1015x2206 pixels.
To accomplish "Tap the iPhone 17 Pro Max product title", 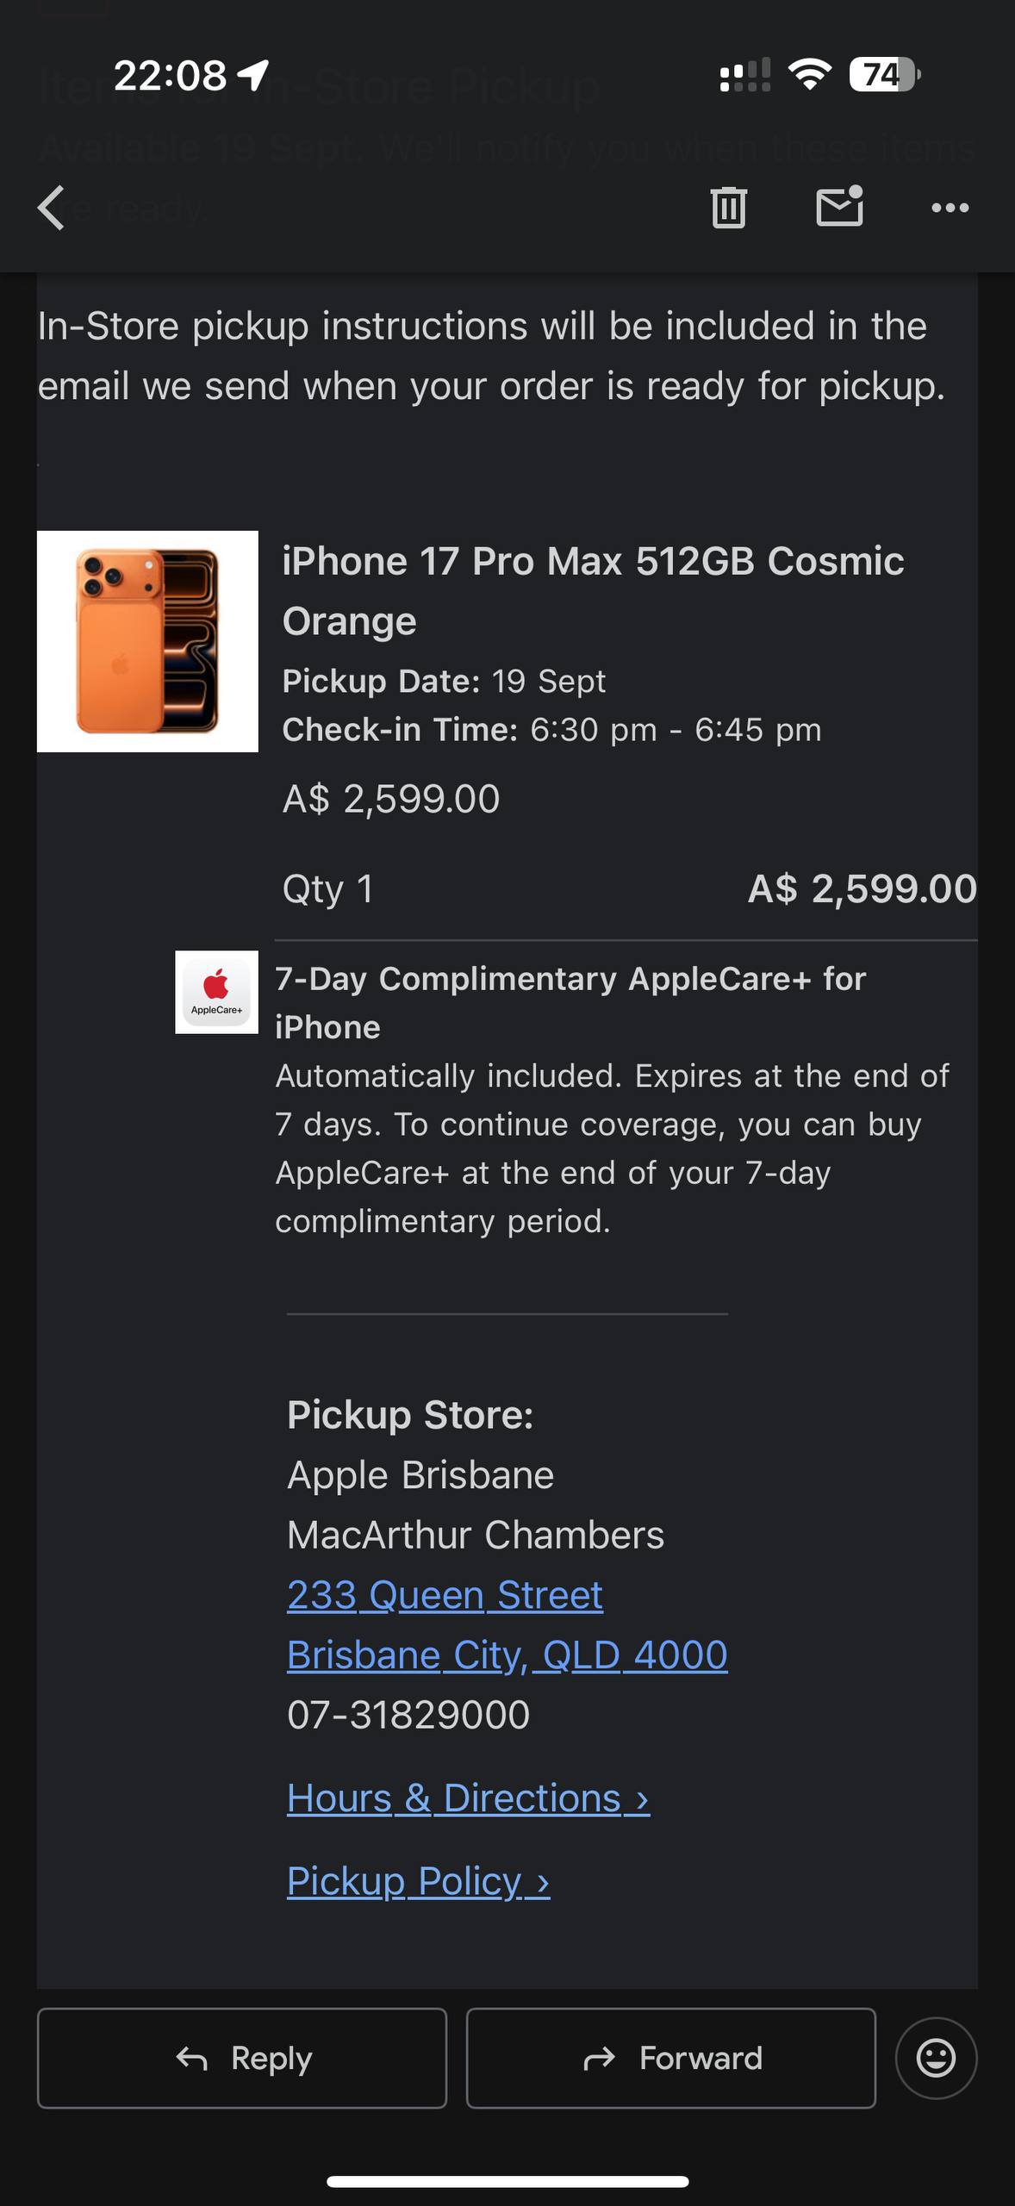I will coord(593,590).
